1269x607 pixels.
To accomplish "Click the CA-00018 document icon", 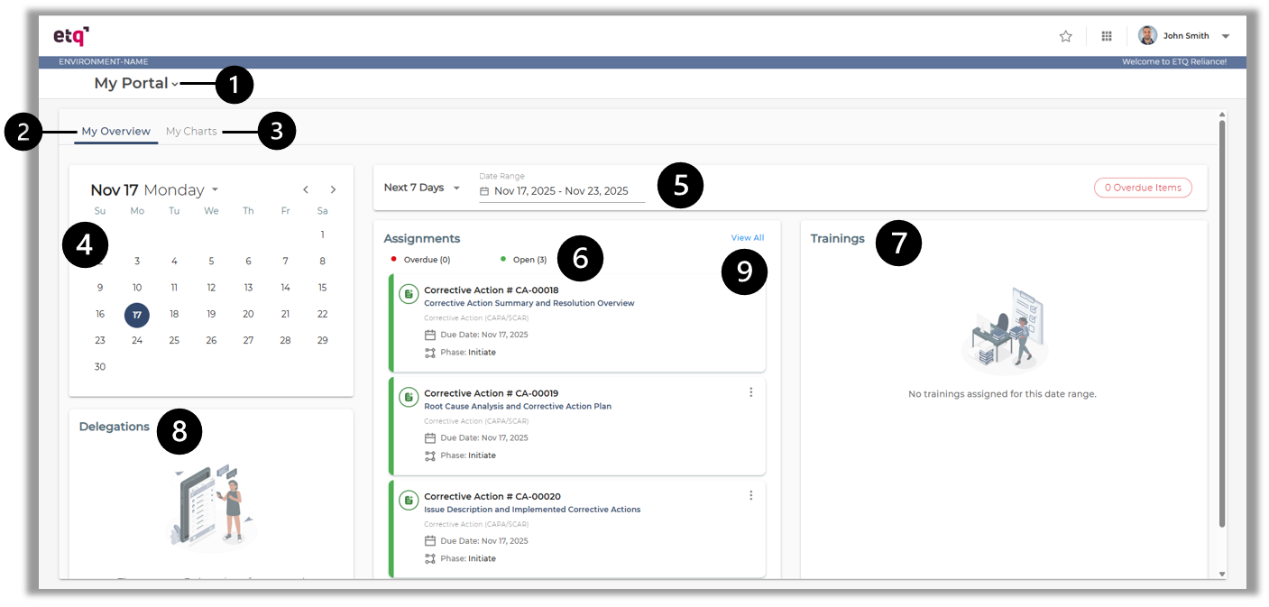I will [x=409, y=295].
